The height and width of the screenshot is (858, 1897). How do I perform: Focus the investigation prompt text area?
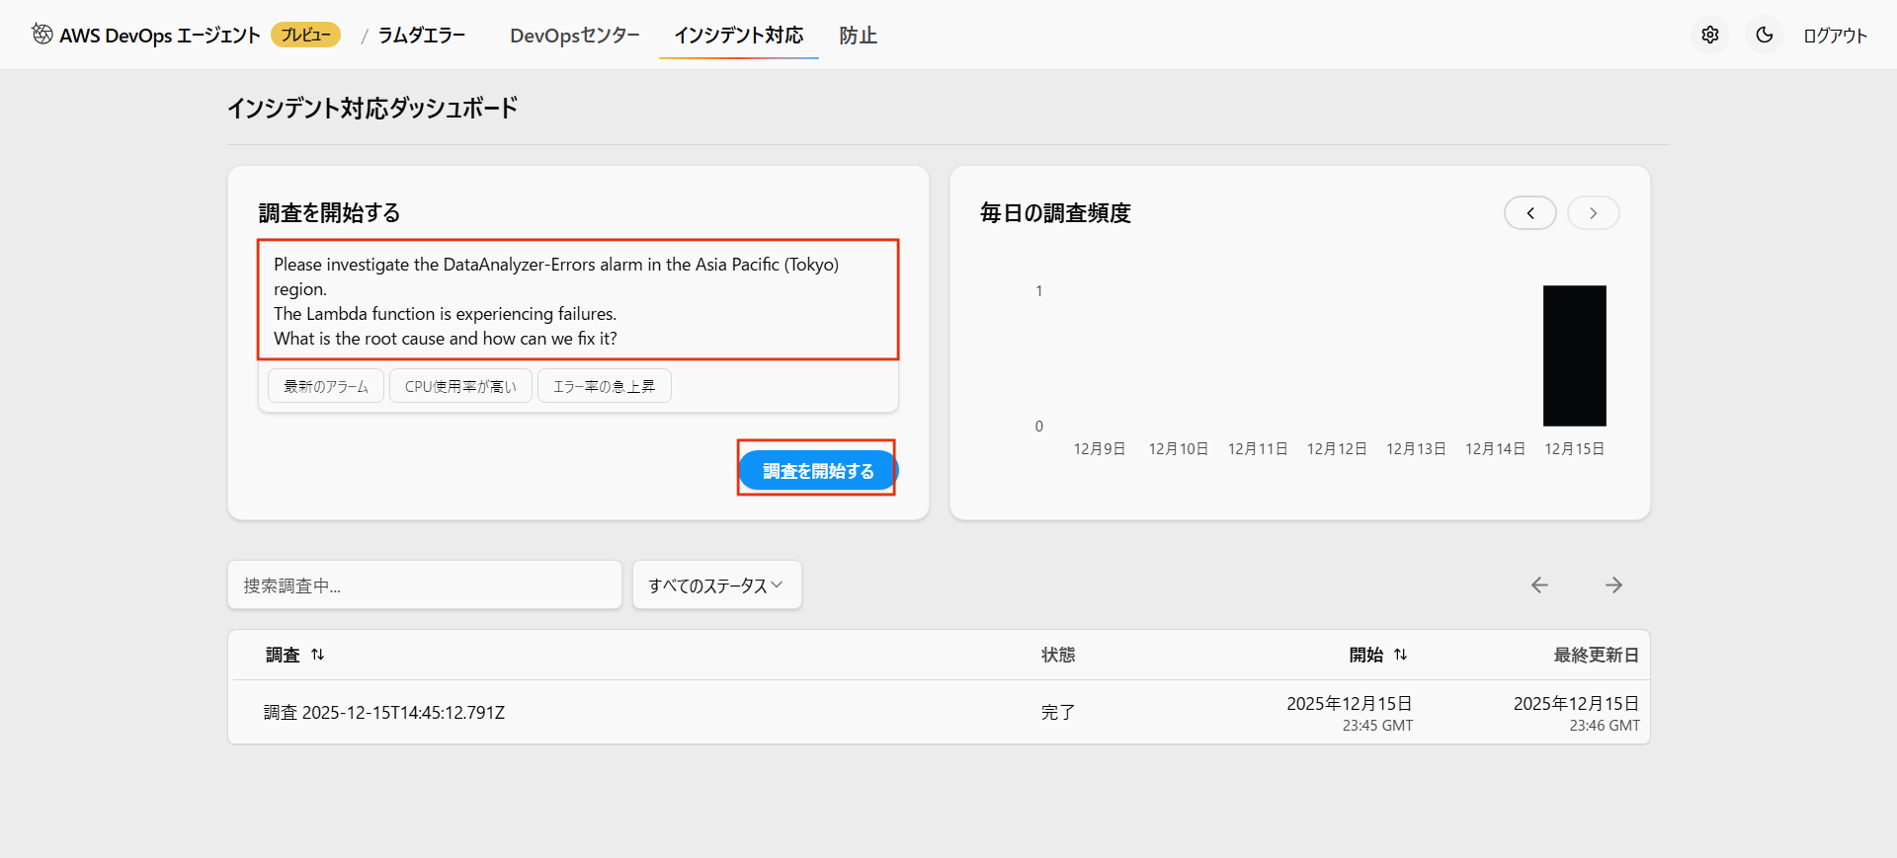[x=578, y=300]
